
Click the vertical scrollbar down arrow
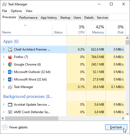(127, 114)
